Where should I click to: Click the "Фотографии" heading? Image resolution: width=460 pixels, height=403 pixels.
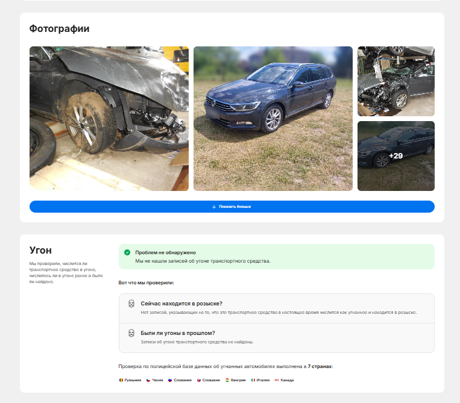59,29
